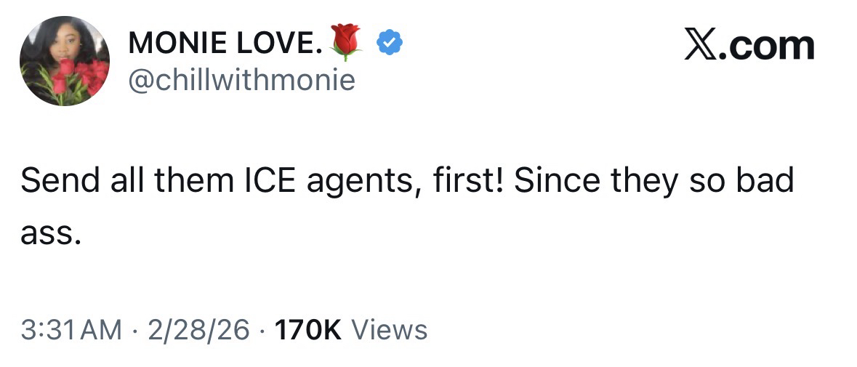
Task: Open the @chillwithmonie handle link
Action: 241,80
